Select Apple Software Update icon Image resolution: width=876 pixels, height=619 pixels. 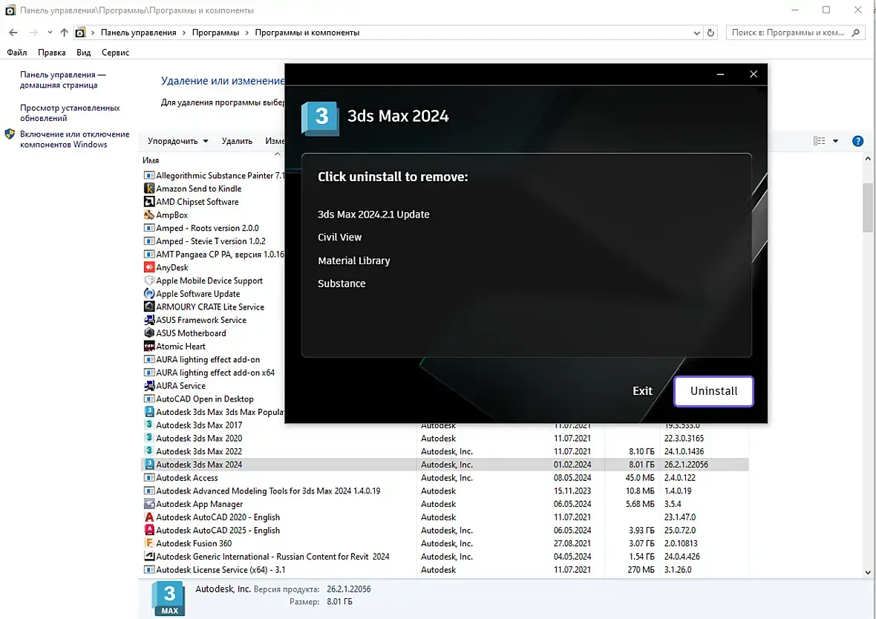tap(149, 294)
